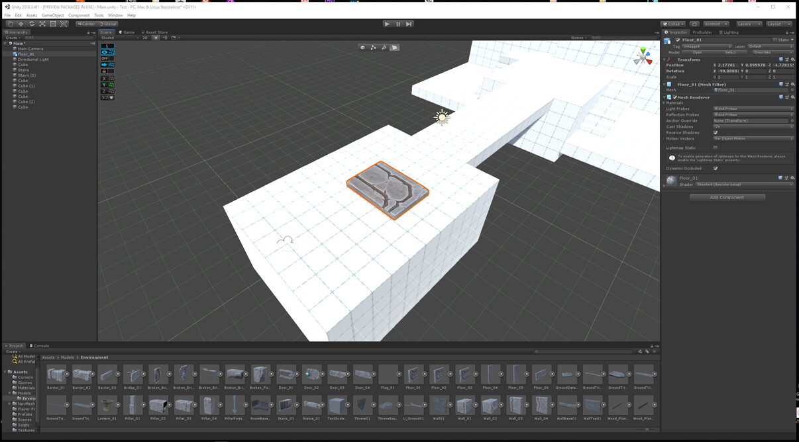Toggle the Receive Shadows checkbox
Viewport: 799px width, 442px height.
715,132
